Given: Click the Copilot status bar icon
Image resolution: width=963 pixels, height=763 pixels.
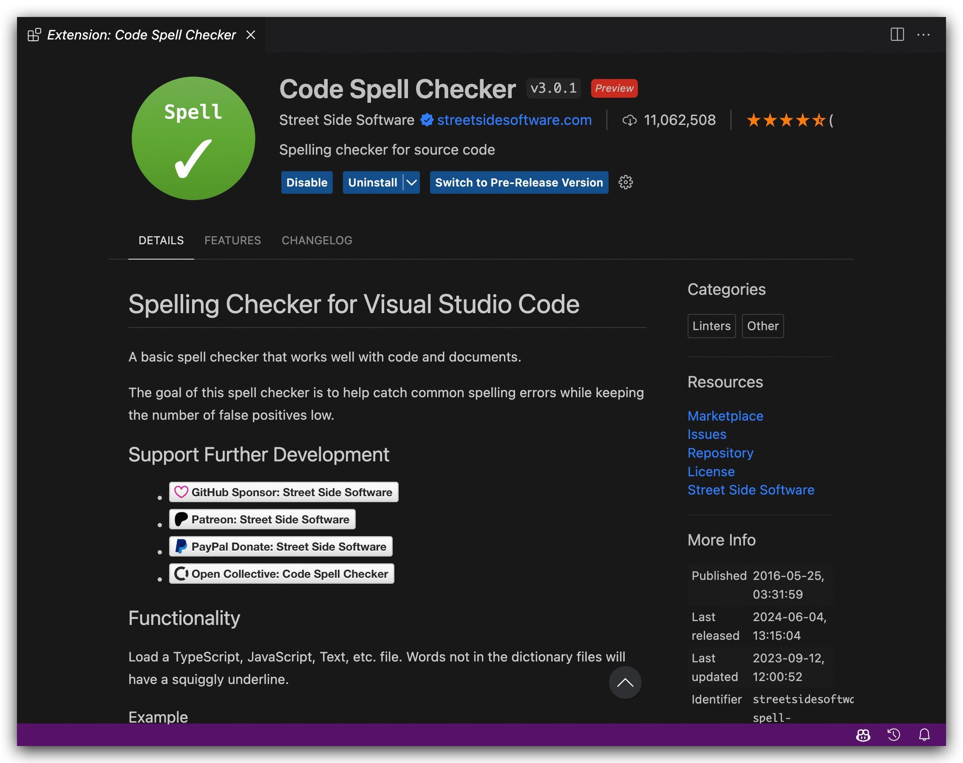Looking at the screenshot, I should point(863,735).
